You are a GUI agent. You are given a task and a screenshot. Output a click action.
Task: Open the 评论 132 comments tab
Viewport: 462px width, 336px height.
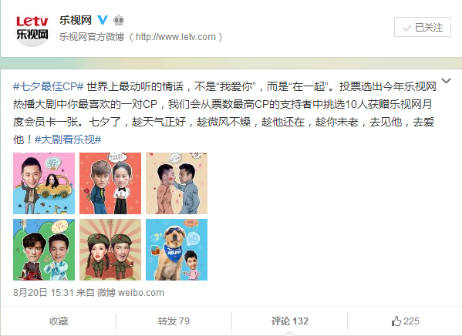click(290, 321)
